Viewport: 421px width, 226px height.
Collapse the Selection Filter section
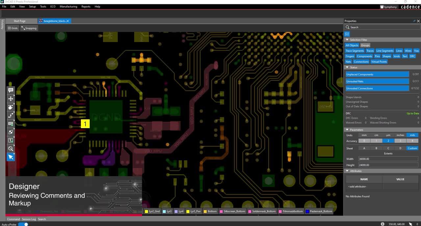pos(347,40)
